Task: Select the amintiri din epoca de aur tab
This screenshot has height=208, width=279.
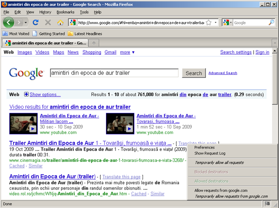Action: [x=45, y=43]
